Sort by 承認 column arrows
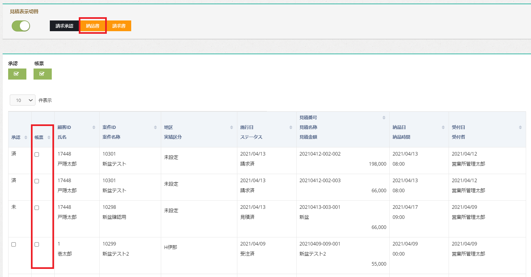The image size is (531, 277). (x=26, y=137)
